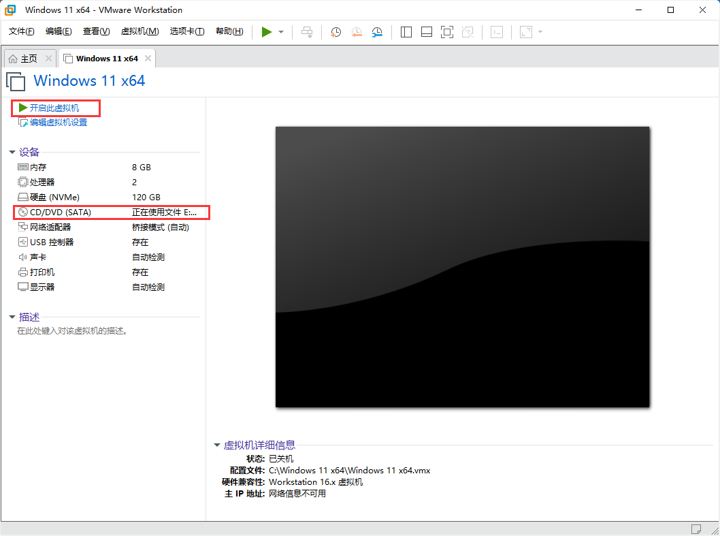The height and width of the screenshot is (536, 720).
Task: Click the message log icon in status bar
Action: pos(696,529)
